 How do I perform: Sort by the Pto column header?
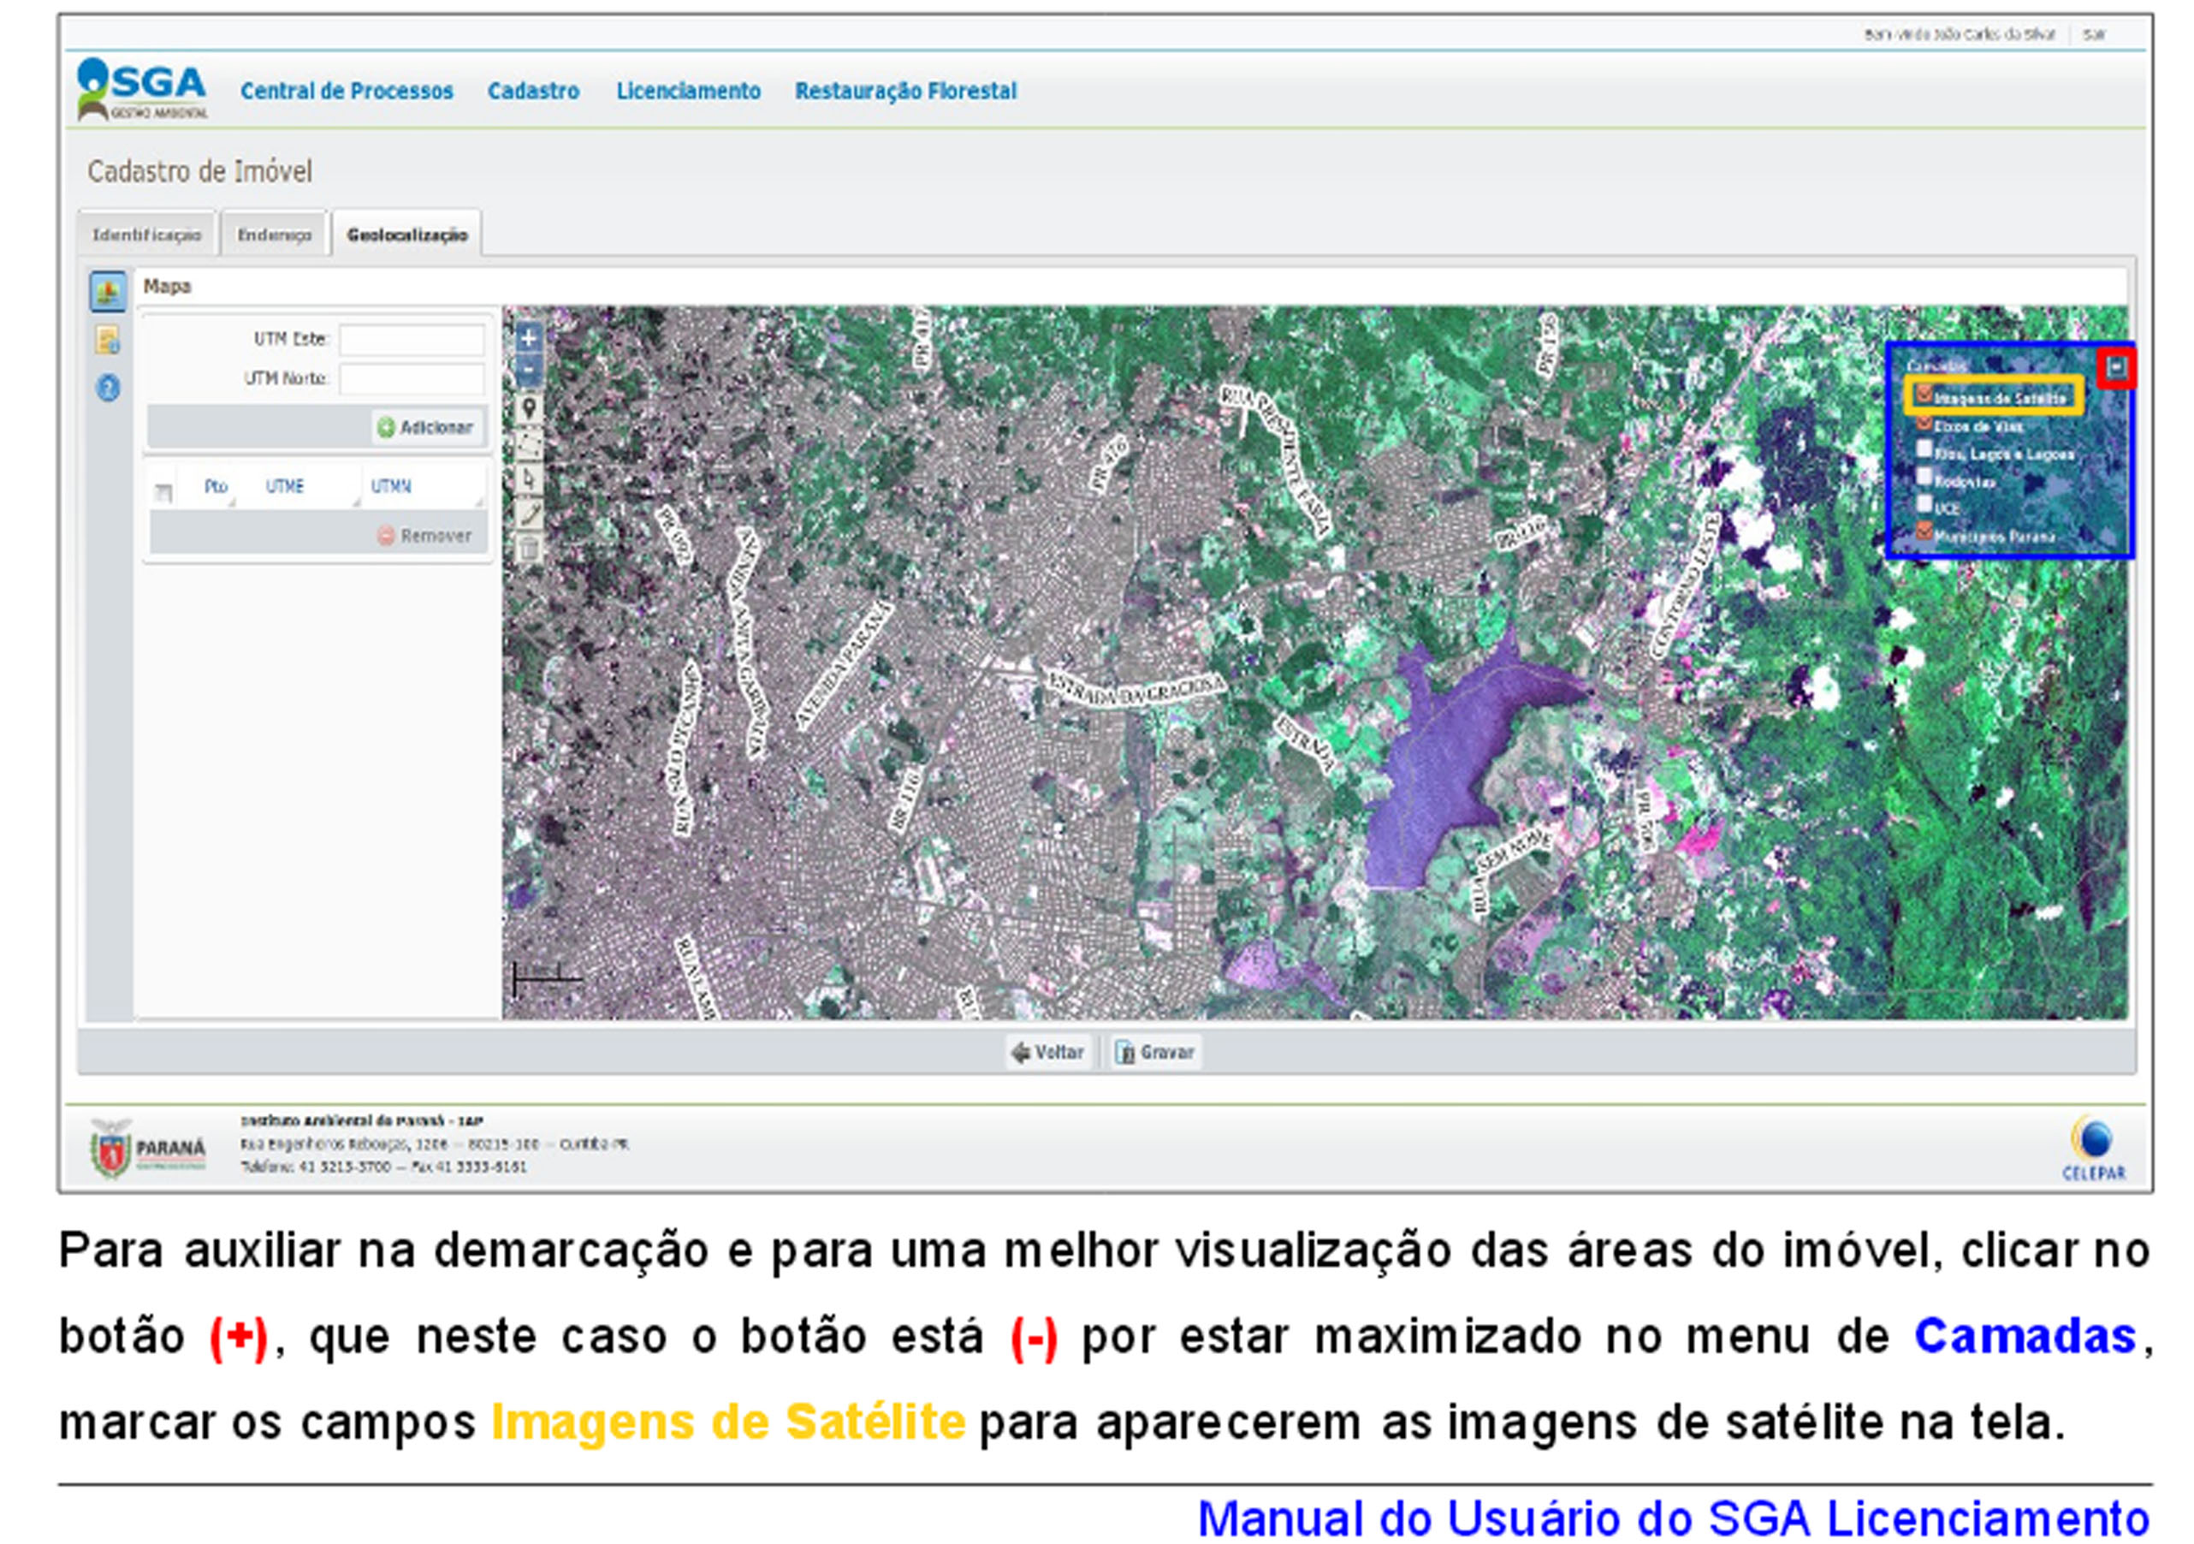[216, 485]
